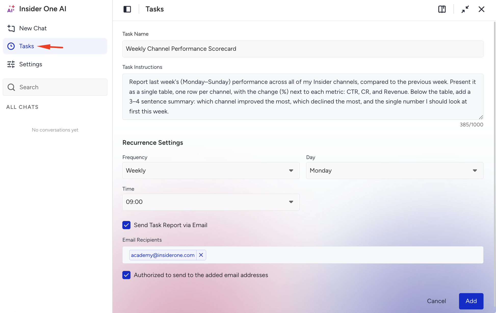
Task: Click the Tasks clock icon
Action: click(x=11, y=46)
